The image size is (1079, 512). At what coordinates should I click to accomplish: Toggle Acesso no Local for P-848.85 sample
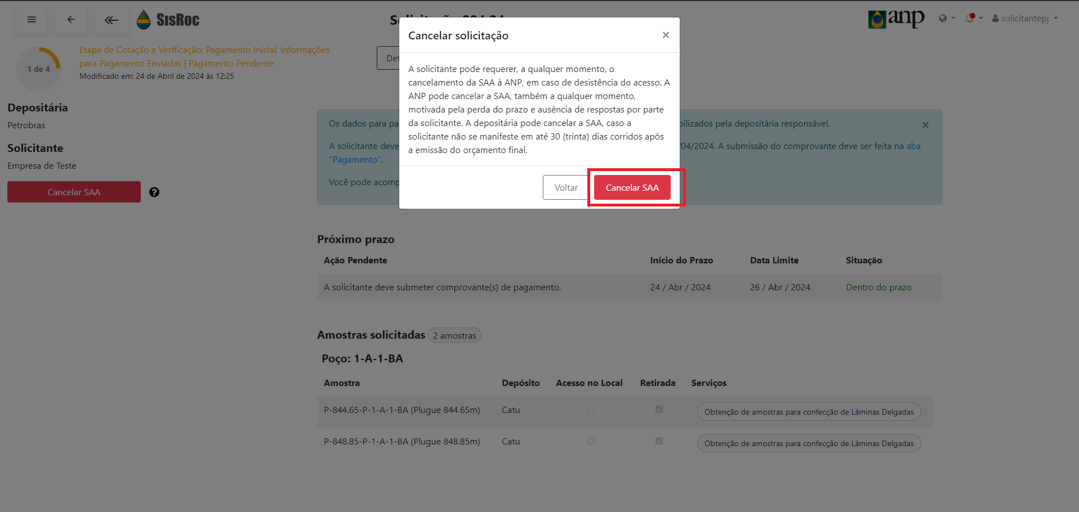591,441
